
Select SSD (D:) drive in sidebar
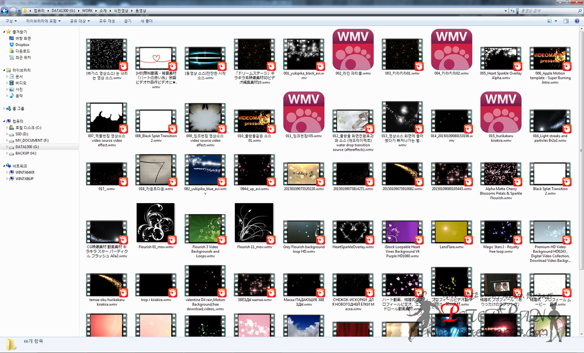[x=22, y=134]
